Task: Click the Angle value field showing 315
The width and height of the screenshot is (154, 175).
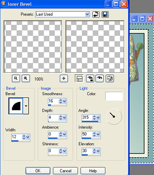Action: 87,118
